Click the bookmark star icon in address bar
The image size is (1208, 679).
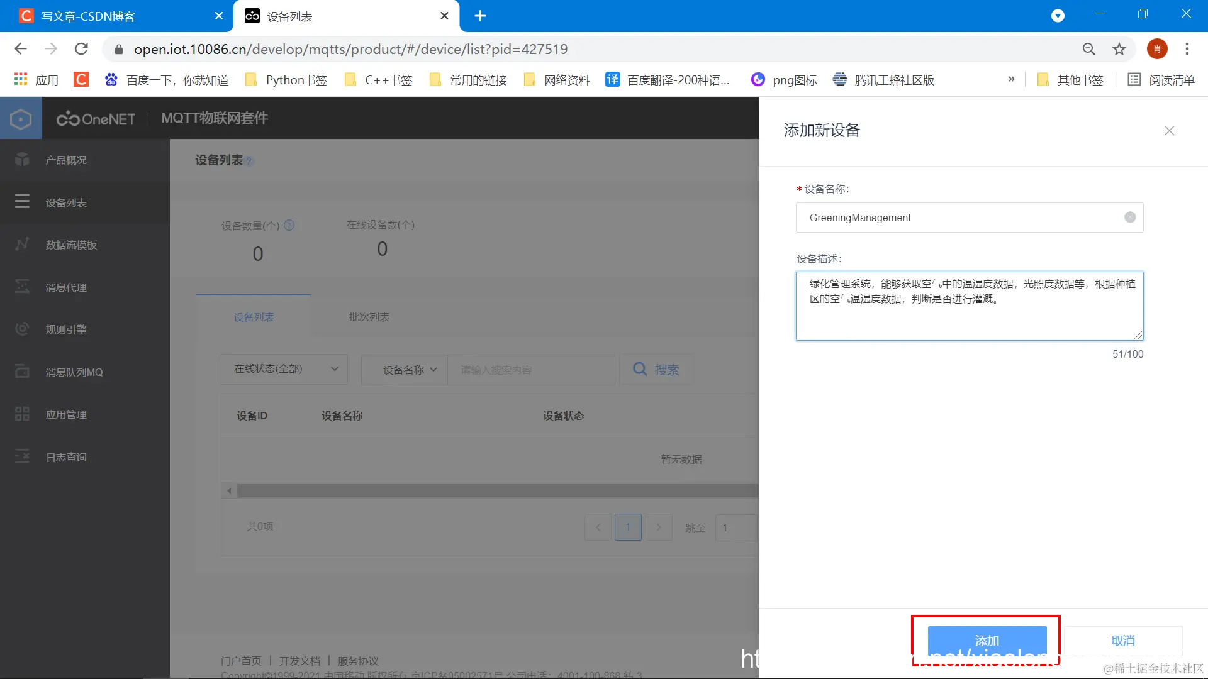point(1119,49)
